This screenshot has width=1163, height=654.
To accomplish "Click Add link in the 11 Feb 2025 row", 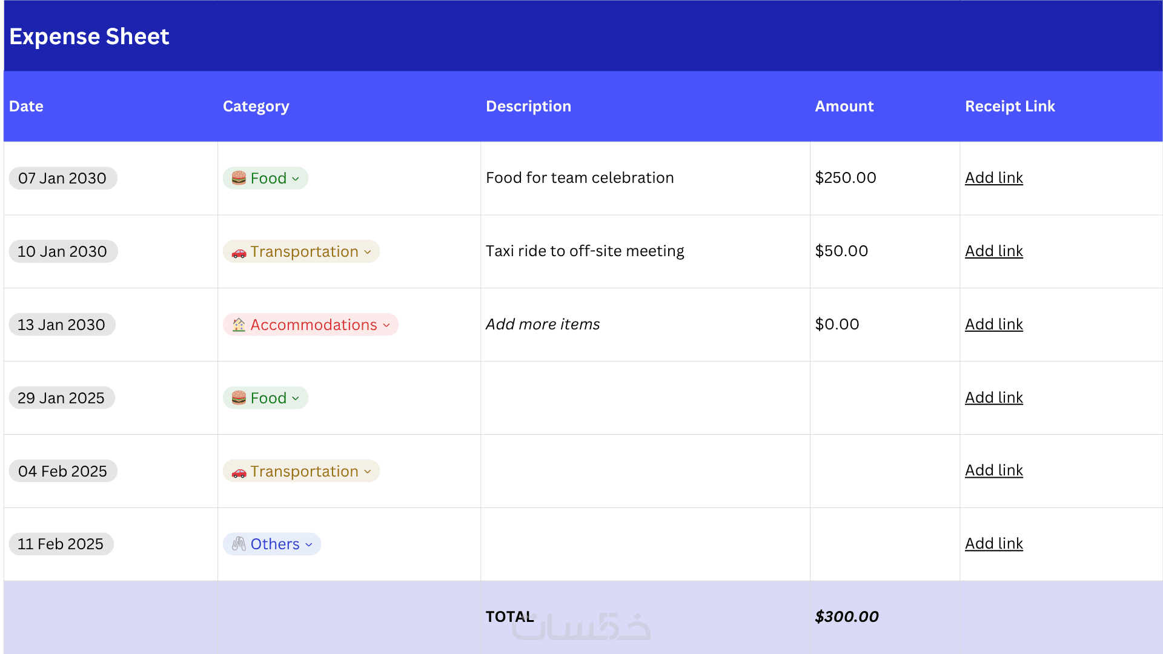I will [x=993, y=543].
